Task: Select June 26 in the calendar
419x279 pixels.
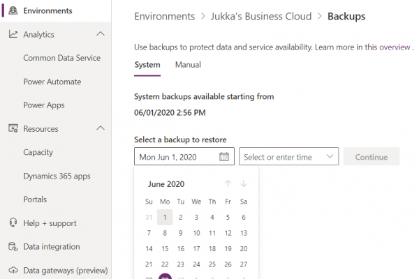Action: 228,264
